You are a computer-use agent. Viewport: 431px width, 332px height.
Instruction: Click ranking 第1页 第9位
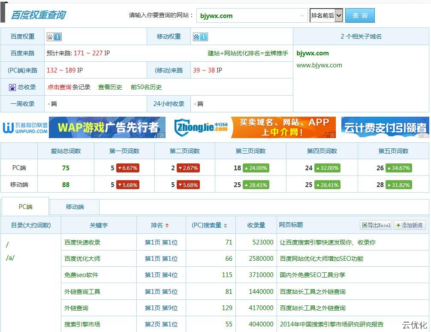pos(161,308)
